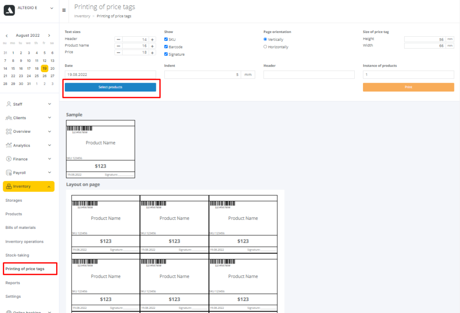Click the orange Print button
Screen dimensions: 460x313
pyautogui.click(x=408, y=87)
